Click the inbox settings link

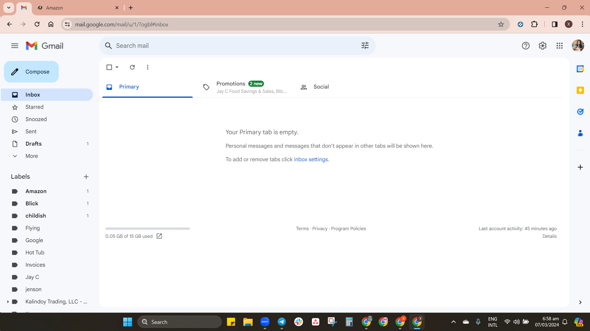coord(311,159)
